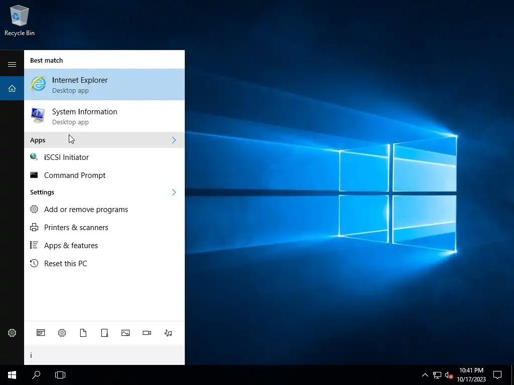
Task: Expand the hamburger menu in search sidebar
Action: pos(12,64)
